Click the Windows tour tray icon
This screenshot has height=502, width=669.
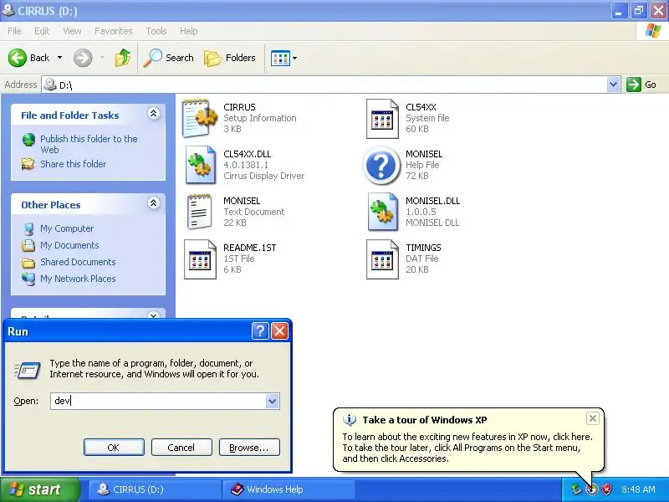click(591, 489)
